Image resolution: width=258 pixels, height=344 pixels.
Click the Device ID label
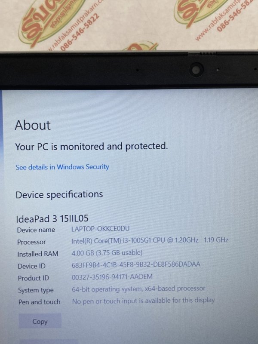click(31, 266)
